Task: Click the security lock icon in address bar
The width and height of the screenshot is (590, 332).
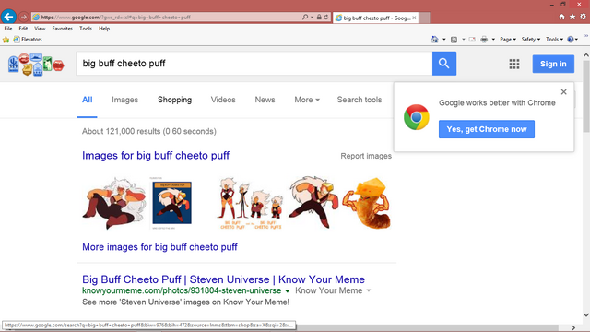Action: coord(319,17)
